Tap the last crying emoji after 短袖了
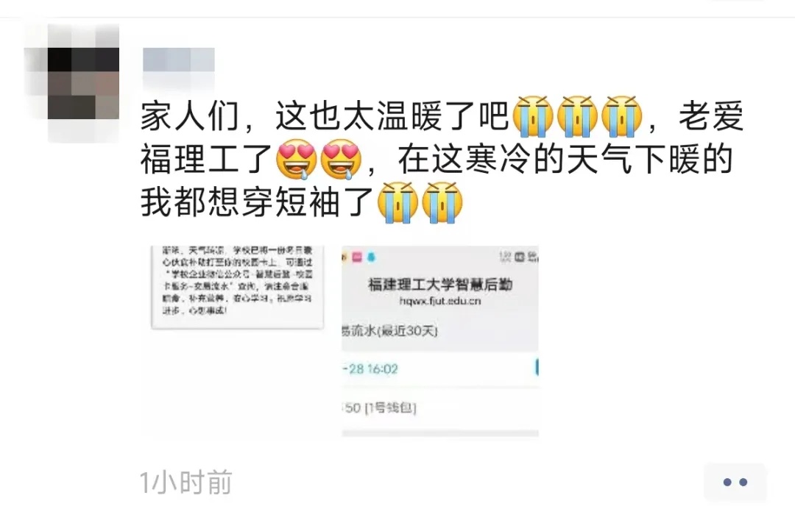The width and height of the screenshot is (795, 512). tap(442, 202)
